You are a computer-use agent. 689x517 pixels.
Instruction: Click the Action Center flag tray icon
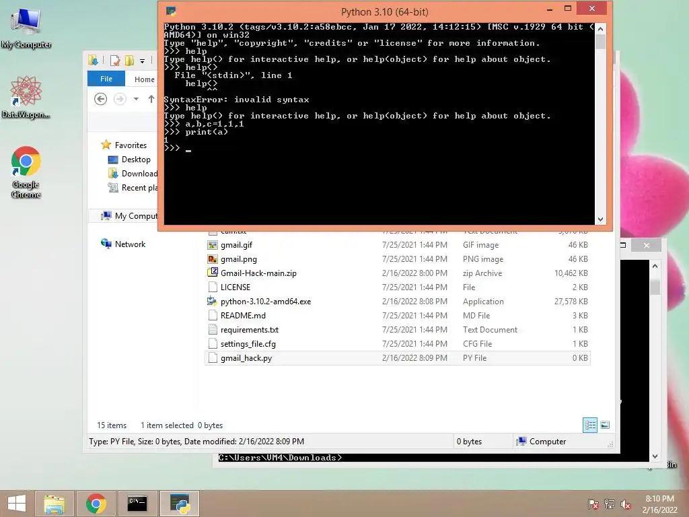coord(593,504)
